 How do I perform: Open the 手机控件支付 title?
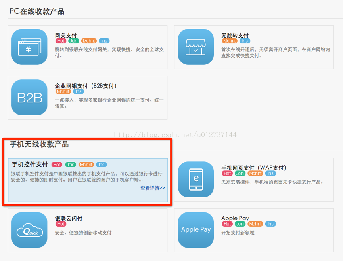pyautogui.click(x=30, y=165)
